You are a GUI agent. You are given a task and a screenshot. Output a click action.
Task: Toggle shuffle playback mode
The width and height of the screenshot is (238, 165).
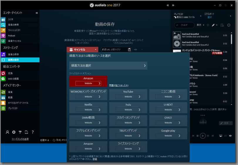(x=225, y=136)
